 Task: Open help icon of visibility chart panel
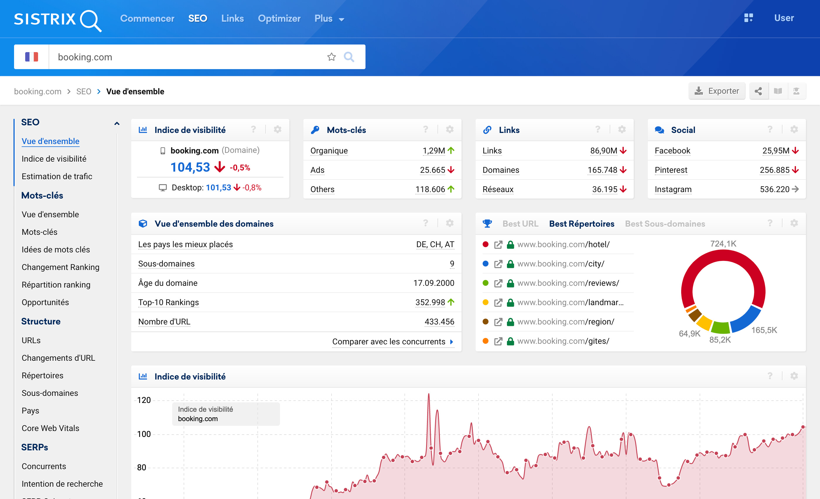coord(770,376)
